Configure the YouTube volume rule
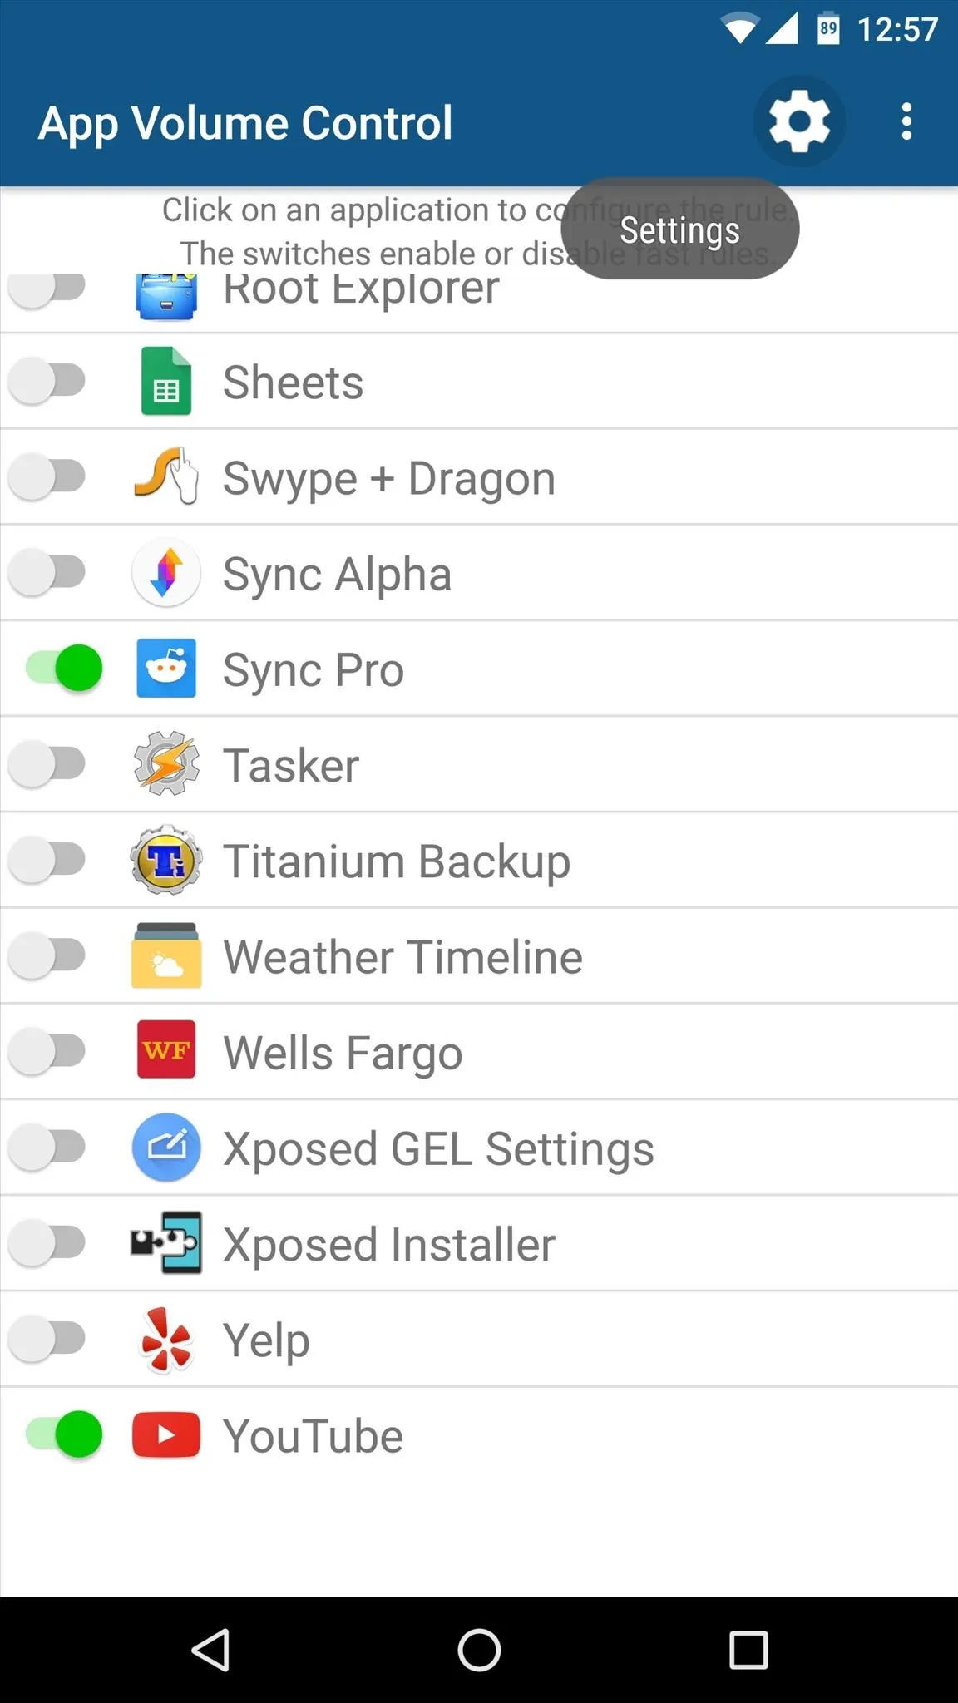958x1703 pixels. (479, 1434)
